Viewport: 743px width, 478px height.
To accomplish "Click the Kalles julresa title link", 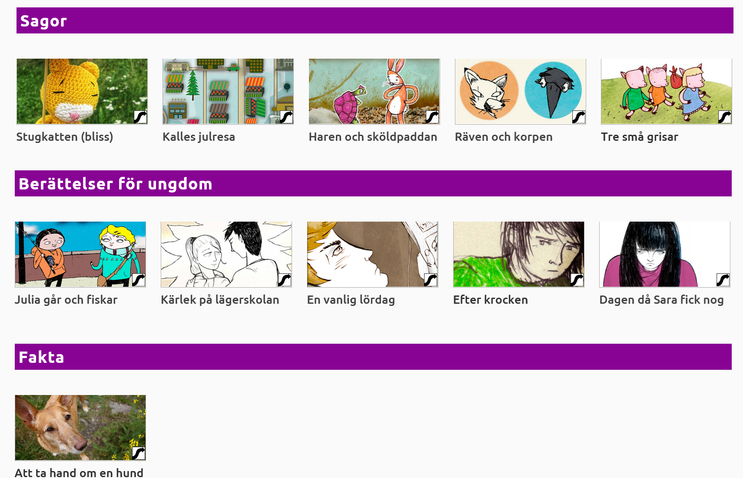I will 199,137.
